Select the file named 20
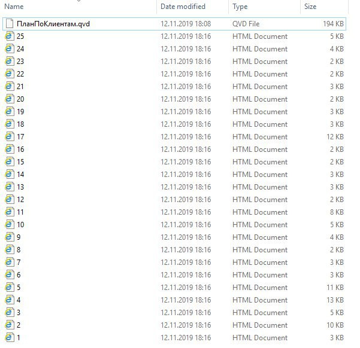 (20, 99)
